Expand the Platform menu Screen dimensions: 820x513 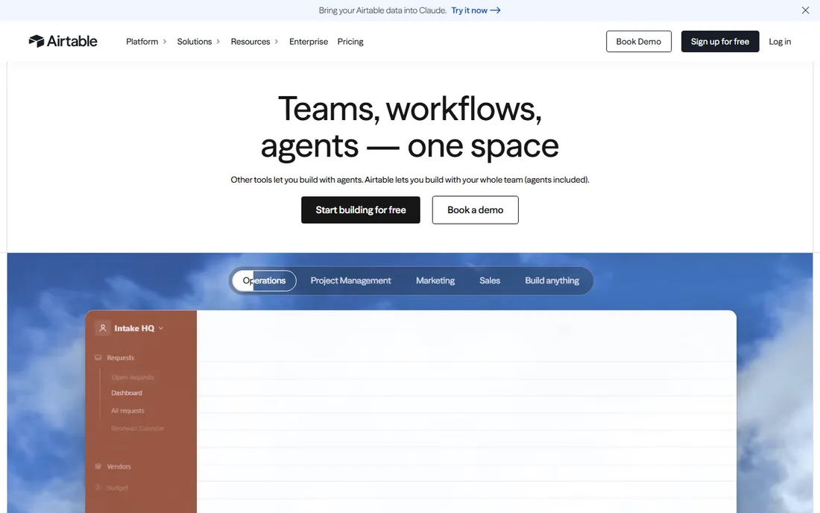pyautogui.click(x=146, y=41)
